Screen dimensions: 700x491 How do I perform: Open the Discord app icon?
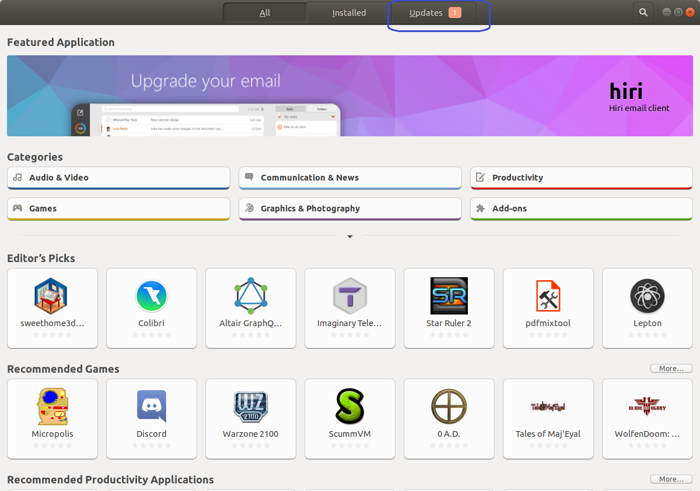(151, 407)
